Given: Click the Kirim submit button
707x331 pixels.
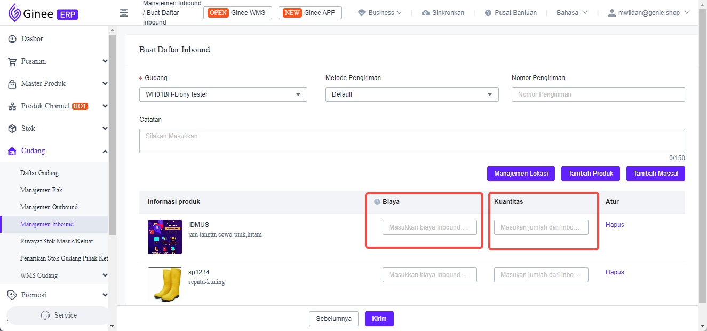Looking at the screenshot, I should tap(379, 319).
